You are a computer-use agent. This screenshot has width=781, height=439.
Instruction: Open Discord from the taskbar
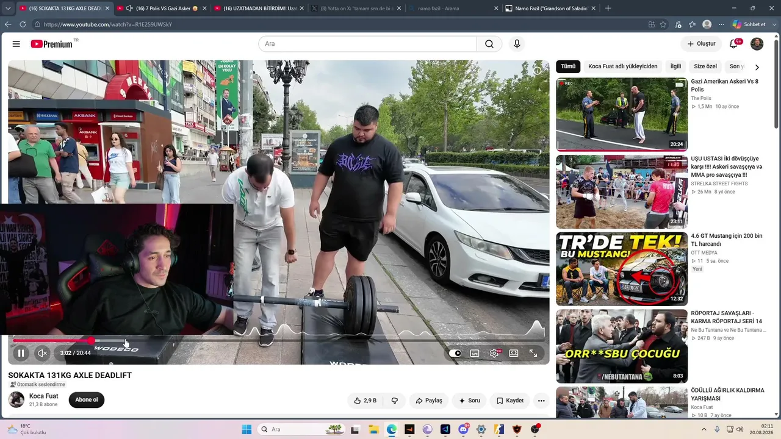pyautogui.click(x=463, y=429)
